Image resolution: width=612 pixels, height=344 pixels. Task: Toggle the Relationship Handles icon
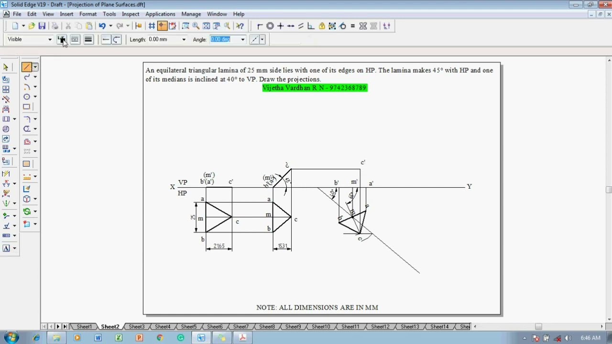387,26
